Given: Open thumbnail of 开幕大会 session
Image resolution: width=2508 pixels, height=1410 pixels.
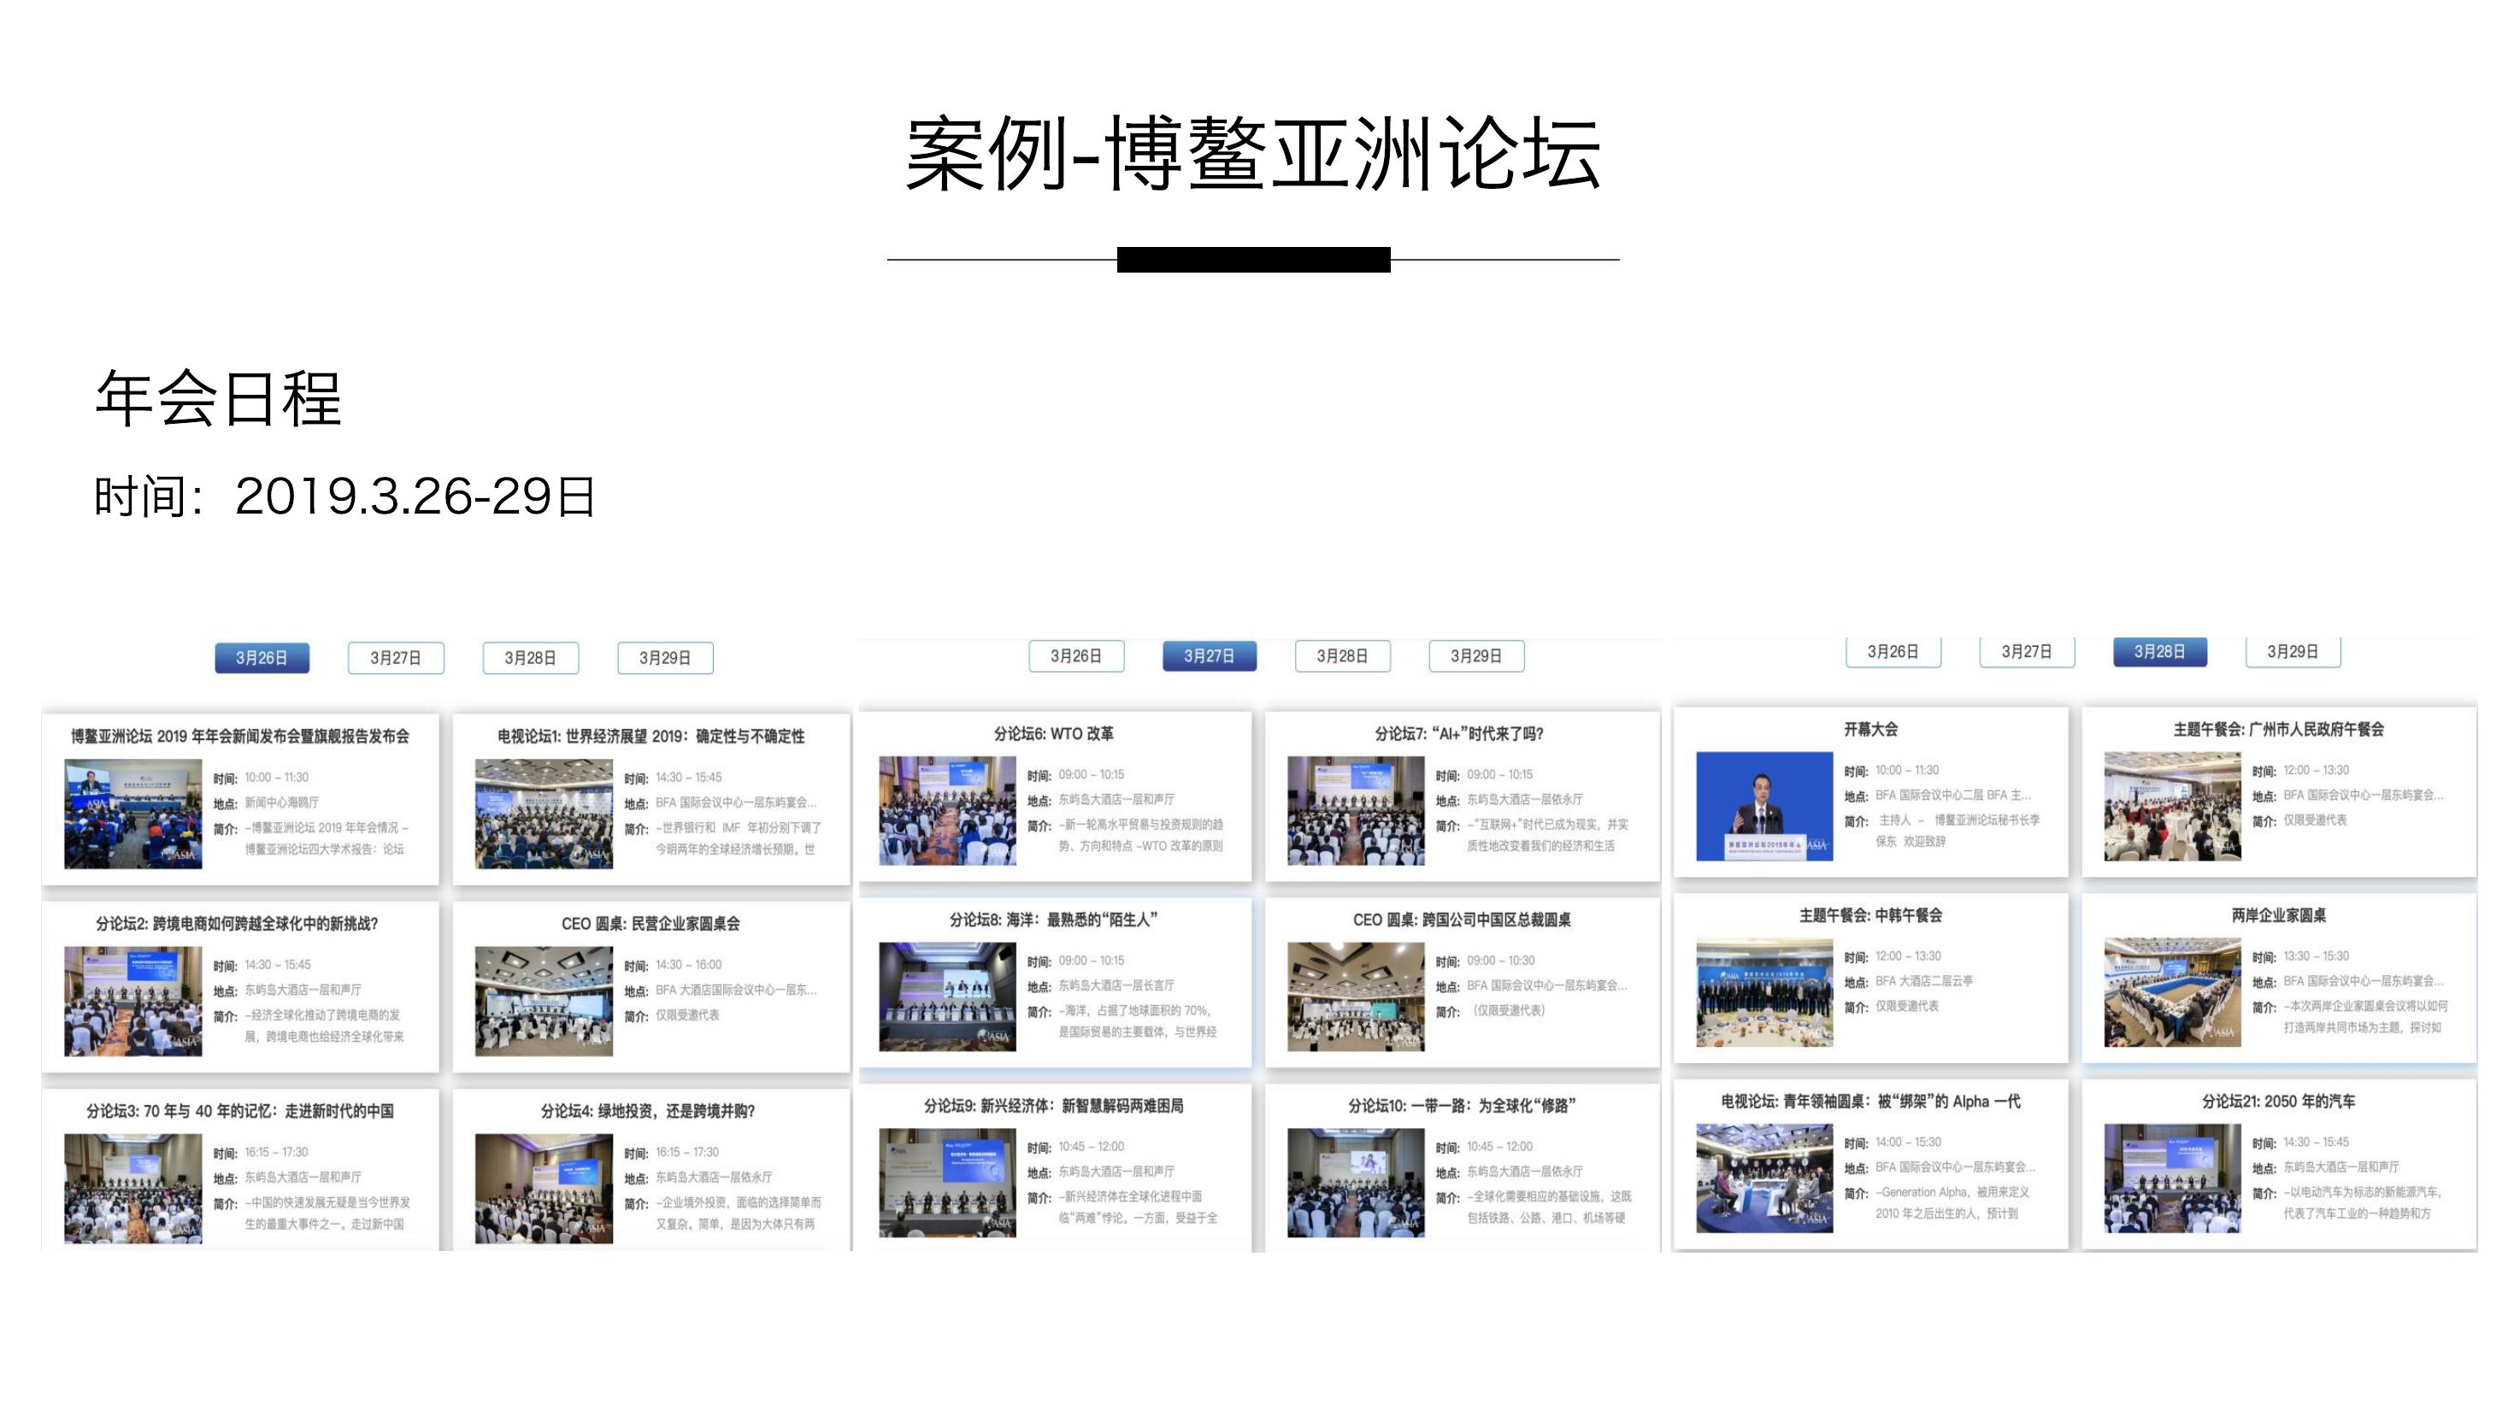Looking at the screenshot, I should coord(1764,806).
